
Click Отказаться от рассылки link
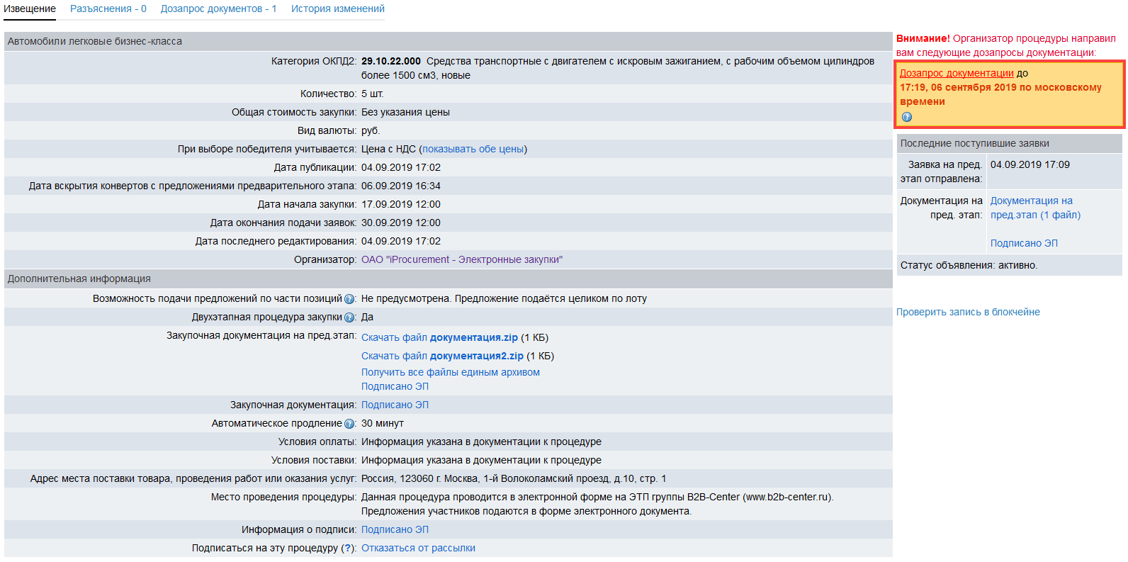[418, 548]
